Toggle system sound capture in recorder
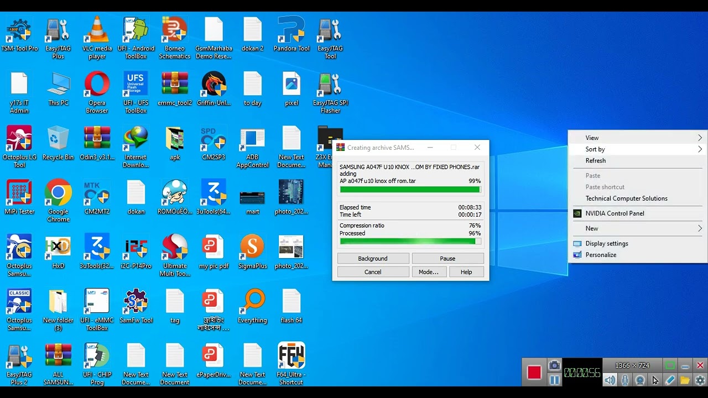The image size is (708, 398). coord(610,380)
